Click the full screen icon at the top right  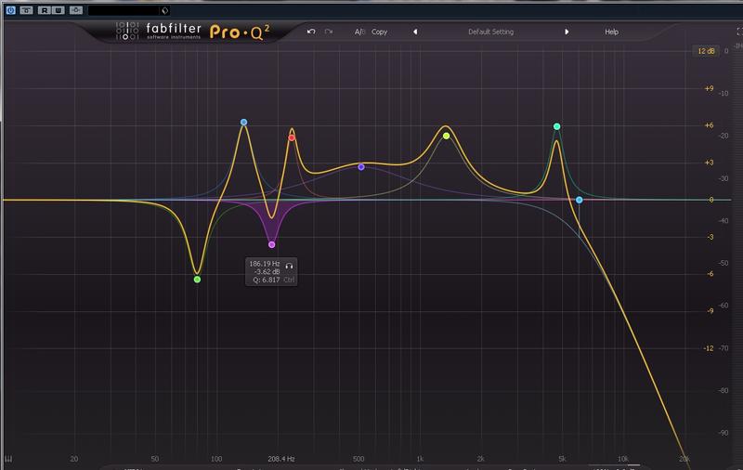(739, 32)
